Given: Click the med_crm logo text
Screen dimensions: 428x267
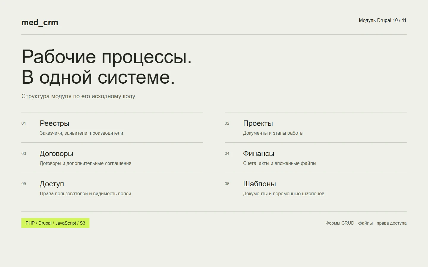Looking at the screenshot, I should (40, 23).
